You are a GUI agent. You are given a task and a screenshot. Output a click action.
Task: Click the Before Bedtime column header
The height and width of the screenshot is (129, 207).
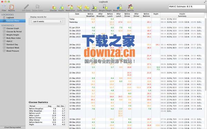coord(146,15)
